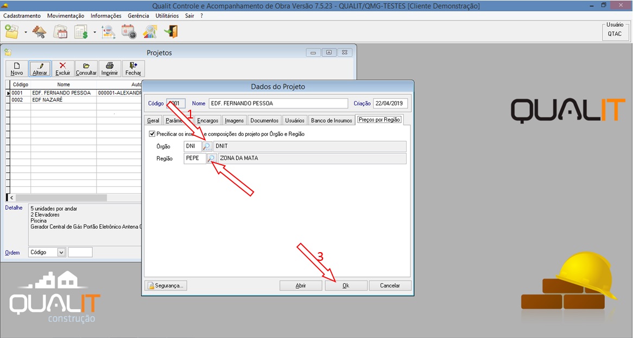
Task: Open the bar chart magnifier report icon
Action: pyautogui.click(x=150, y=32)
